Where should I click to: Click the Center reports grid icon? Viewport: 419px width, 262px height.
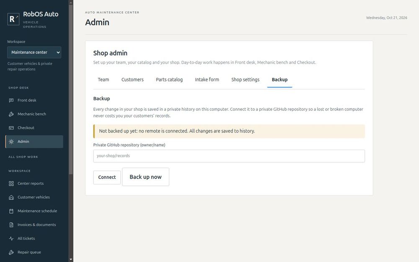point(11,184)
